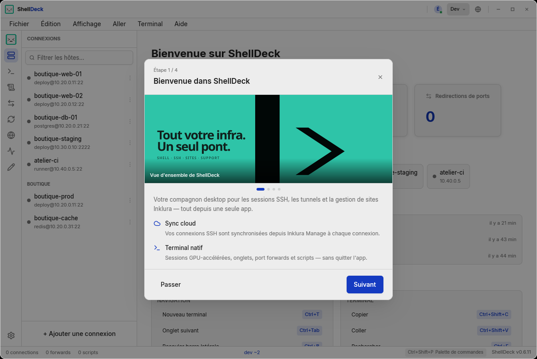Open the Dev environment dropdown

tap(458, 9)
